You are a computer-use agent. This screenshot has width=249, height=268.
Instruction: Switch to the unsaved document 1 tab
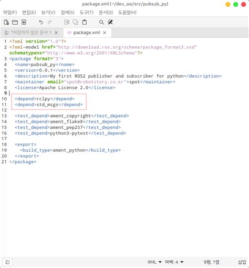[x=31, y=33]
